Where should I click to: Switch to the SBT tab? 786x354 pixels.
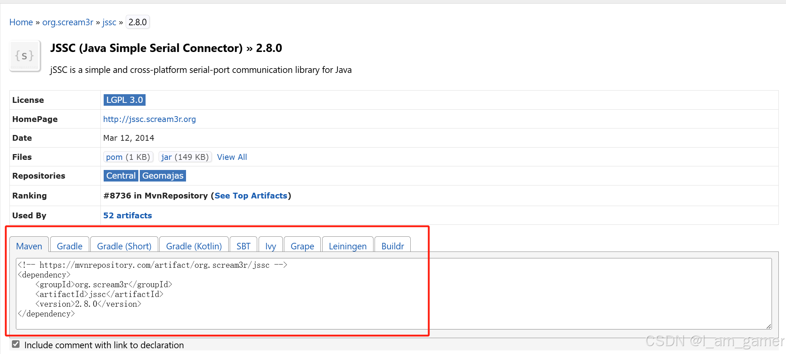coord(243,245)
